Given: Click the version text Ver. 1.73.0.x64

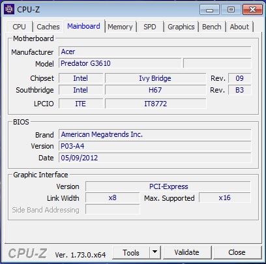Looking at the screenshot, I should (x=80, y=255).
